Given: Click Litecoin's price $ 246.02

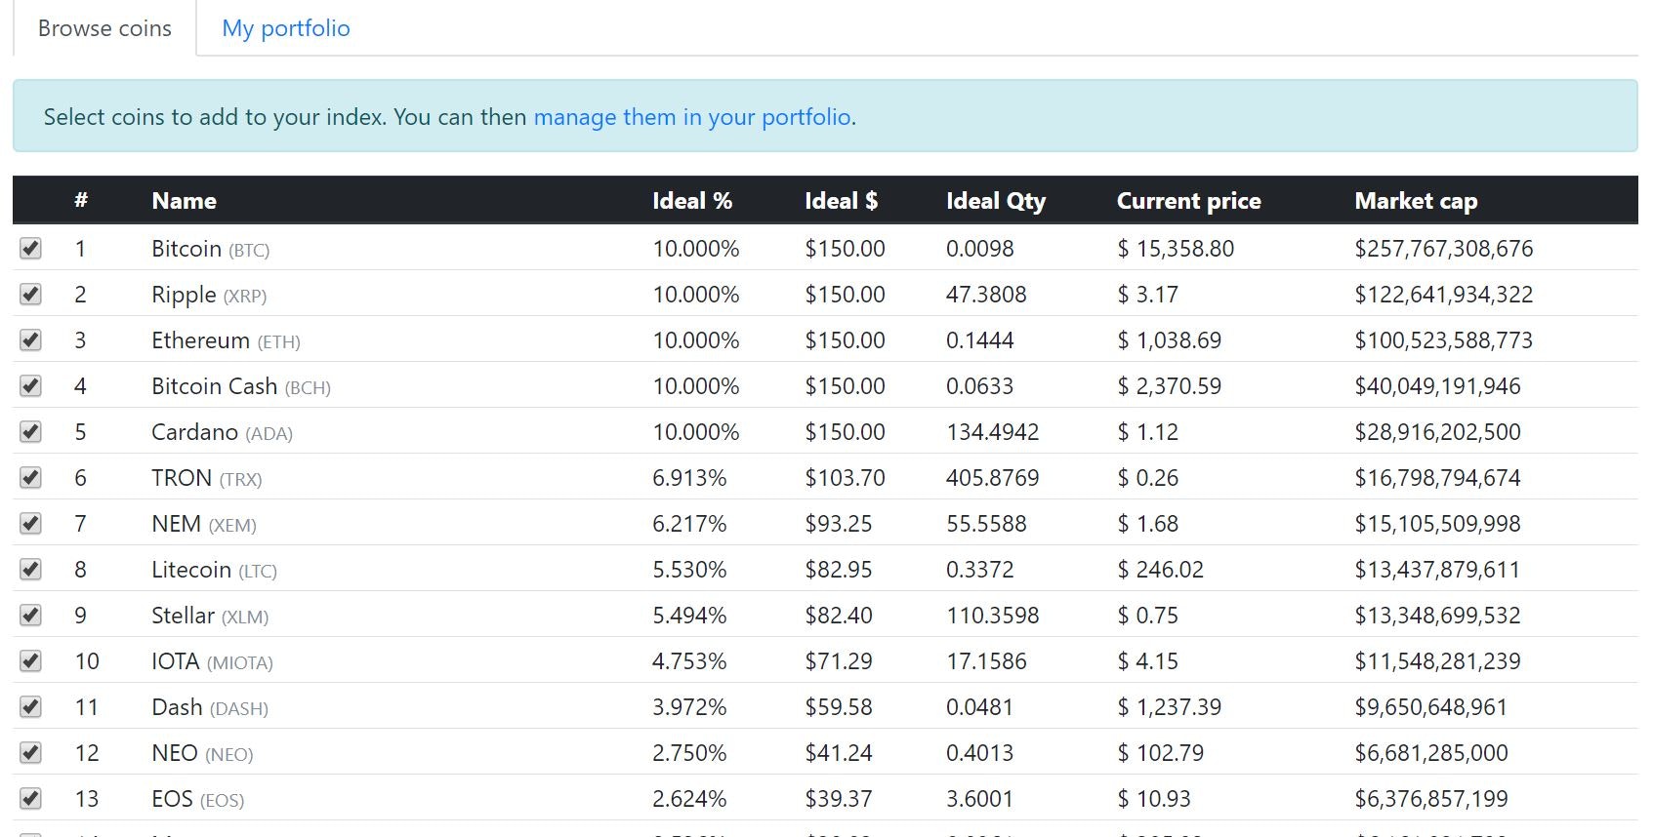Looking at the screenshot, I should (1160, 570).
